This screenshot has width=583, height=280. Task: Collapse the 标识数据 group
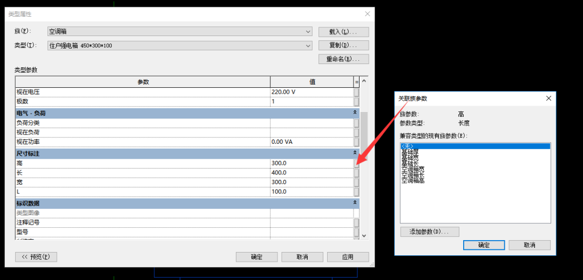tap(355, 203)
